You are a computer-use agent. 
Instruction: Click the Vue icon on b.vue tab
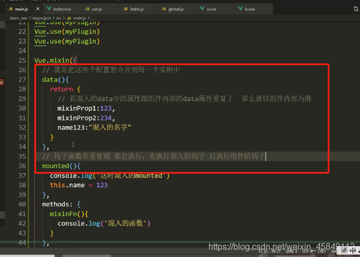(x=240, y=9)
